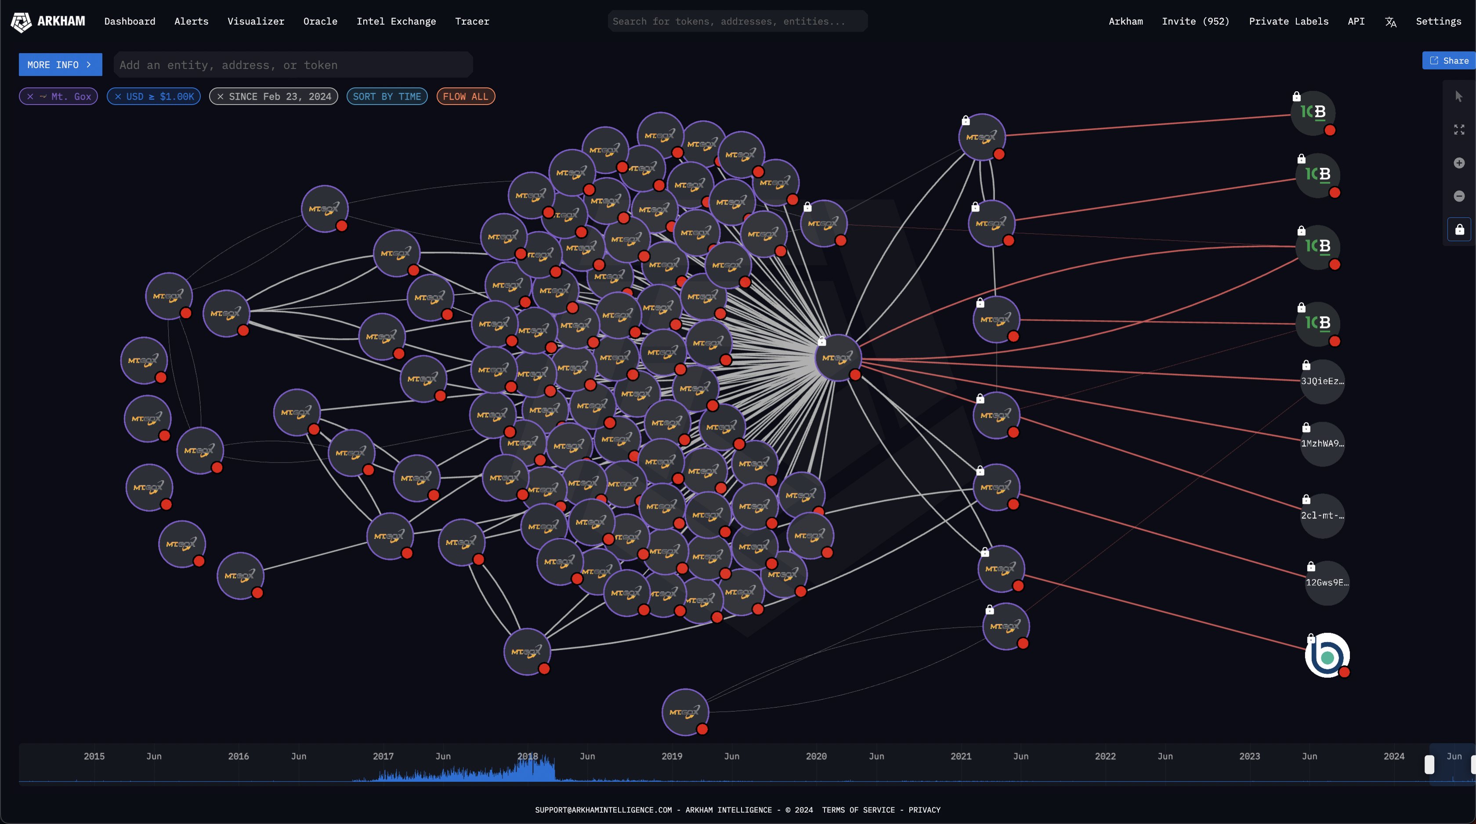Remove the SINCE Feb 23, 2024 filter
1476x824 pixels.
click(220, 96)
